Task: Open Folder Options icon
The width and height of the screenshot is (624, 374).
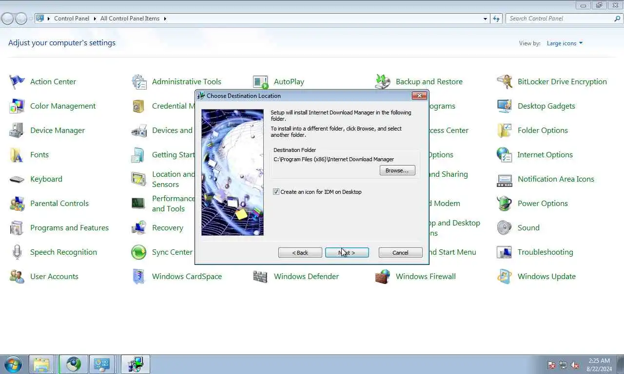Action: [x=505, y=131]
